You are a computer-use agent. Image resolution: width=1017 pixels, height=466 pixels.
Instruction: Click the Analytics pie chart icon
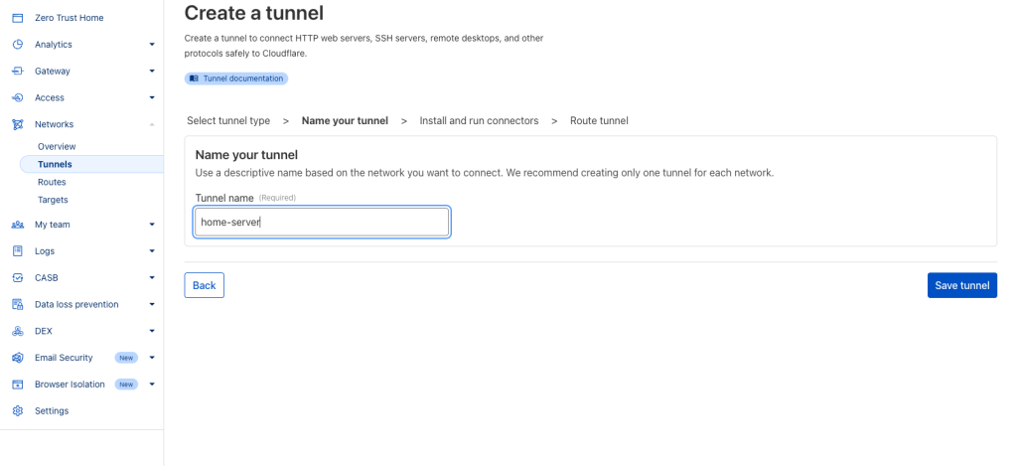(18, 45)
